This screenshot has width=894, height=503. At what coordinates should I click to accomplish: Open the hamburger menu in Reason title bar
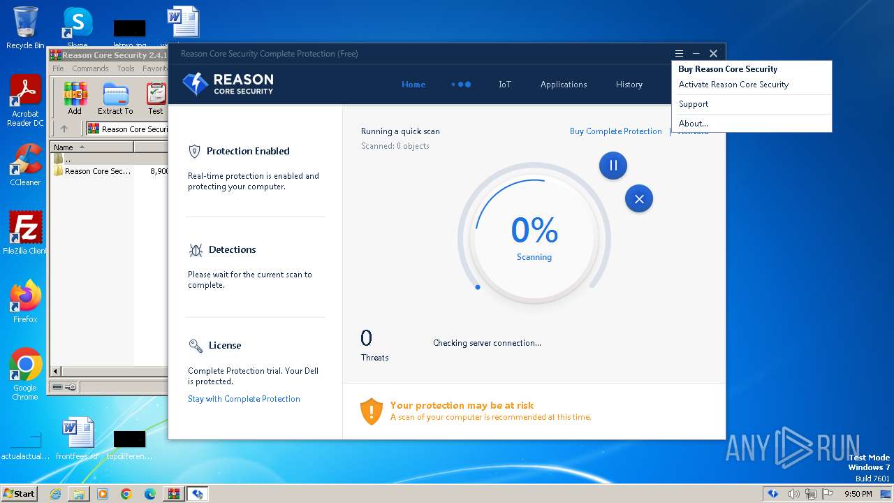click(x=679, y=53)
